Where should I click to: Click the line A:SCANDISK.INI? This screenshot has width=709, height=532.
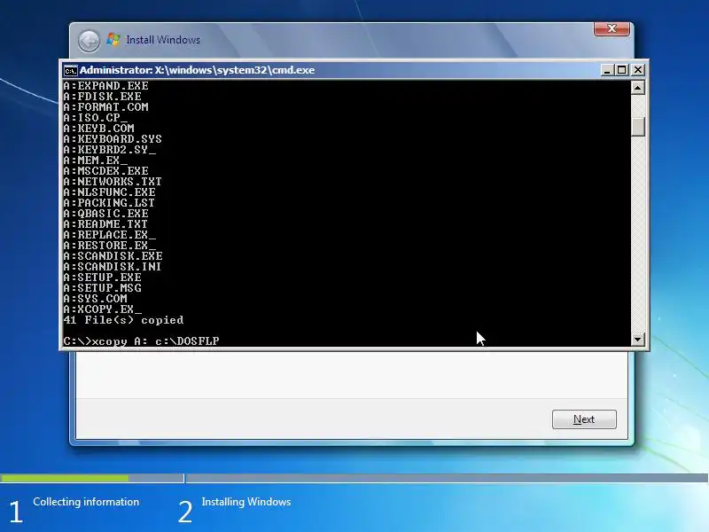pos(113,267)
